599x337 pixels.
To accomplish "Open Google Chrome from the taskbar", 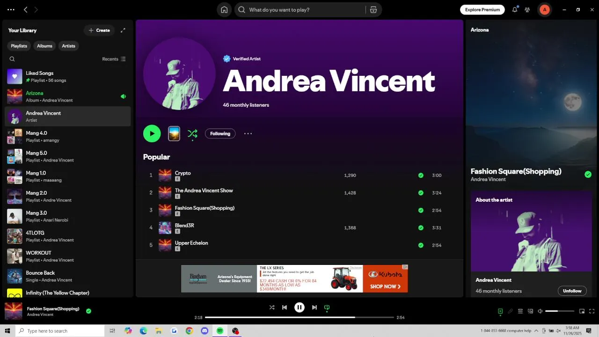I will [x=189, y=331].
